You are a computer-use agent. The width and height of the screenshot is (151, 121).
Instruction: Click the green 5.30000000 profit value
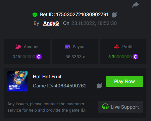click(x=120, y=57)
